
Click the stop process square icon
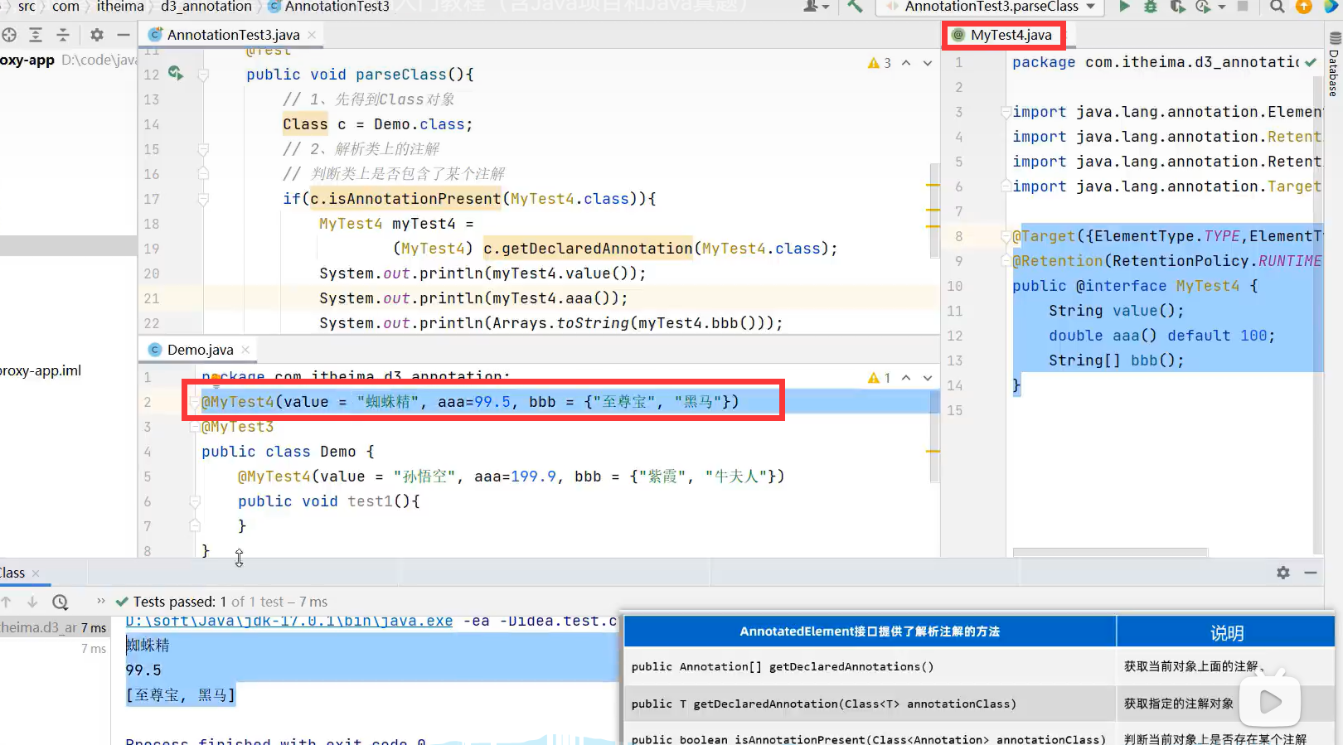click(1243, 7)
